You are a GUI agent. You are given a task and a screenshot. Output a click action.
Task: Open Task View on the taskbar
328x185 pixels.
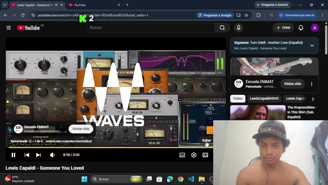(x=149, y=179)
